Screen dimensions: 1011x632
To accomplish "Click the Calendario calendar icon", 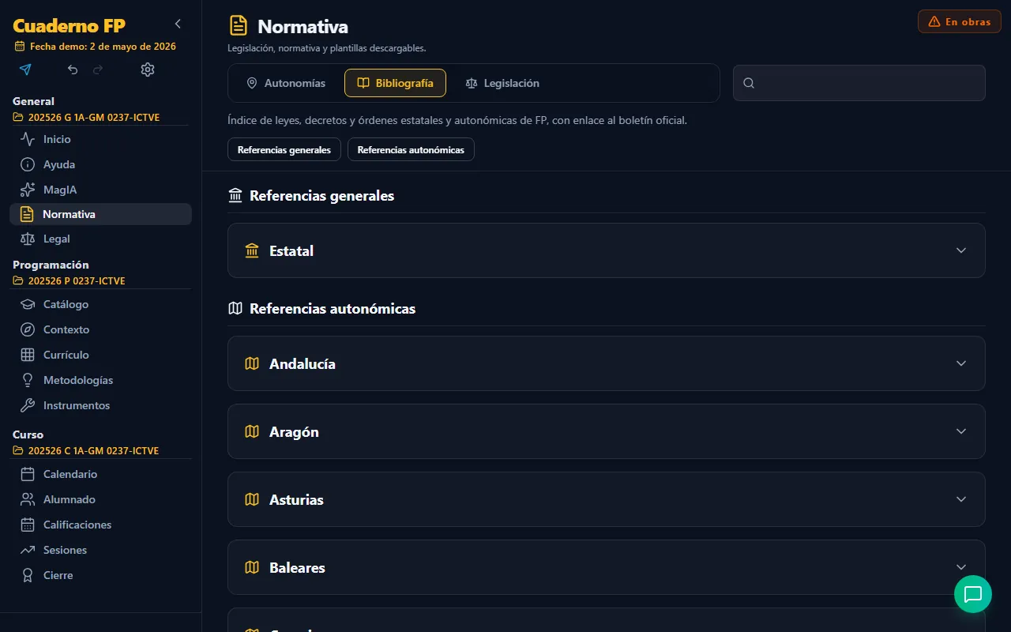I will 28,474.
